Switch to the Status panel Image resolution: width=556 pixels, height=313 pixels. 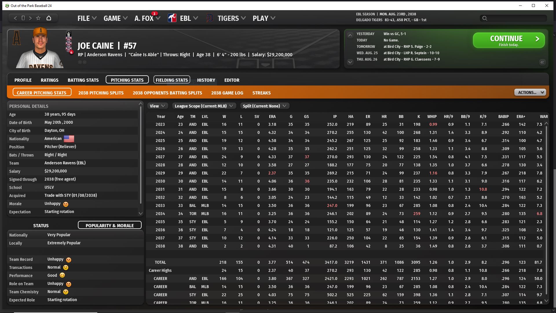pos(41,225)
